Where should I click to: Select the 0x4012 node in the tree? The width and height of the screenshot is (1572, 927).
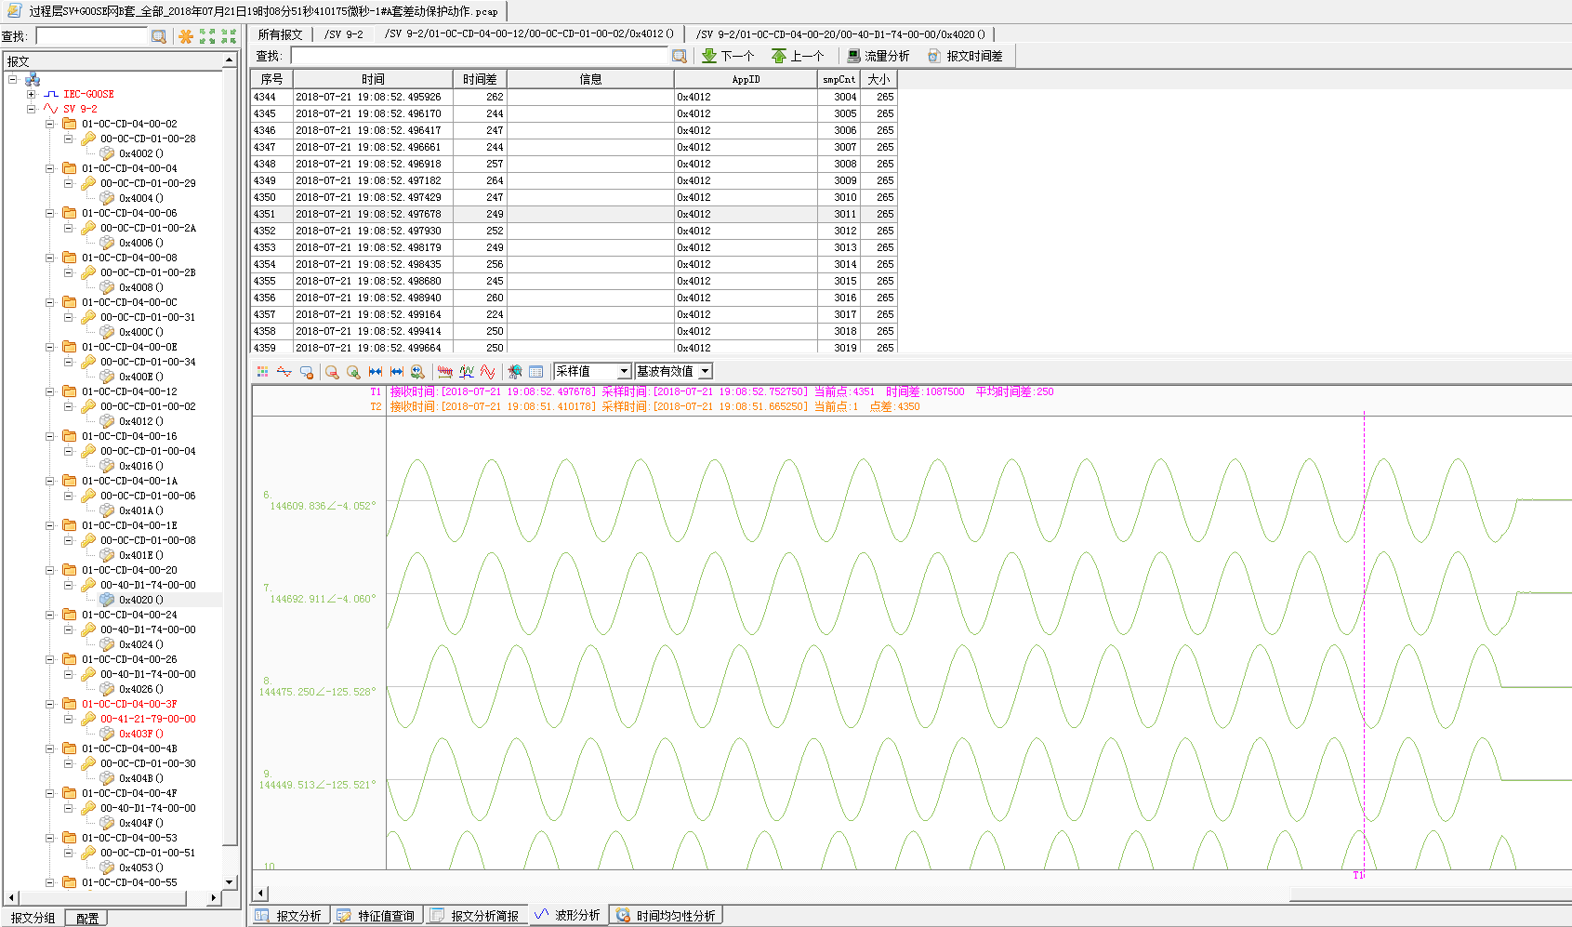click(140, 421)
